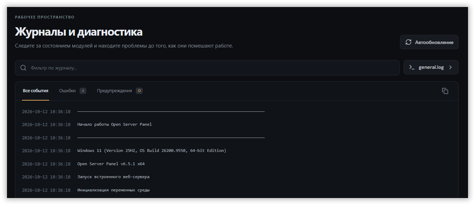Select log line Запуск встроенного веб-сервера

tap(113, 177)
